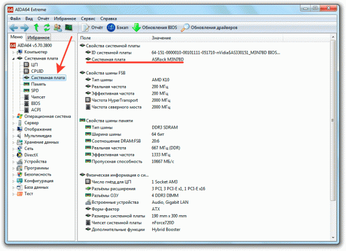Go up one level with green arrow

tap(36, 28)
